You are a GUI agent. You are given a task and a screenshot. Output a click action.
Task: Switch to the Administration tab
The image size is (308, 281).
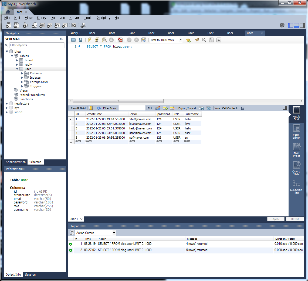click(15, 162)
